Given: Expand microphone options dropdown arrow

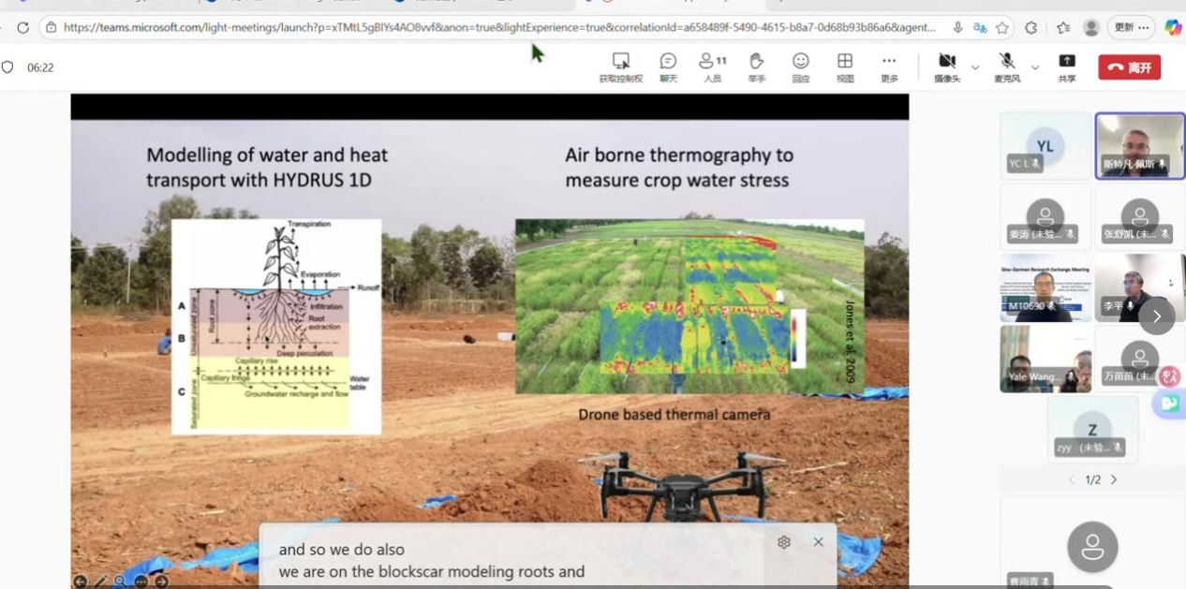Looking at the screenshot, I should (x=1035, y=67).
